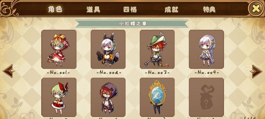Select the locked unknown character silhouette

coord(206,97)
